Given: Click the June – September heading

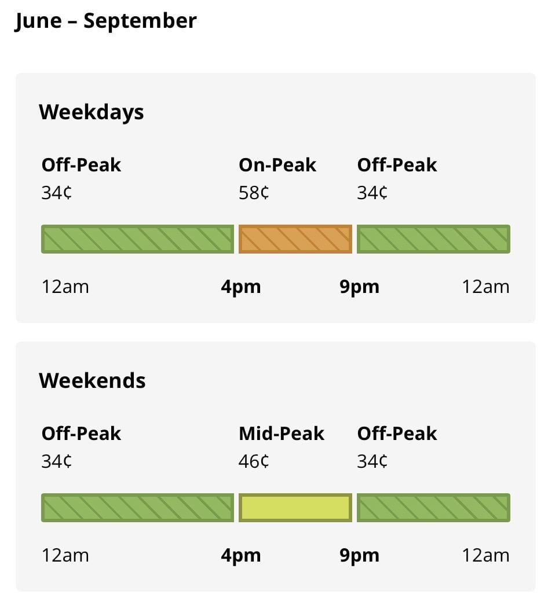Looking at the screenshot, I should click(x=105, y=21).
